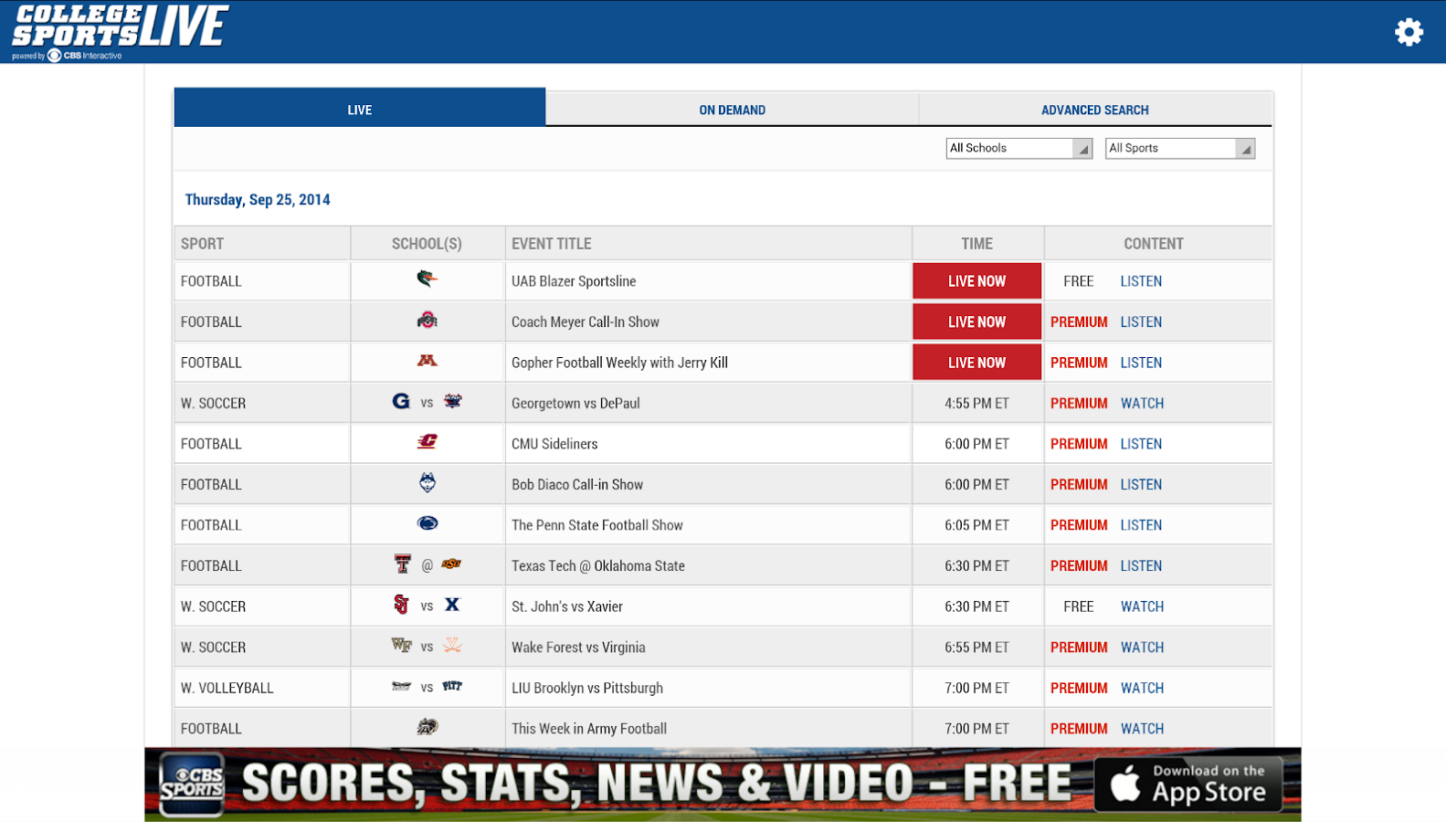Click the Scores, Stats, News & Video banner text

point(657,784)
